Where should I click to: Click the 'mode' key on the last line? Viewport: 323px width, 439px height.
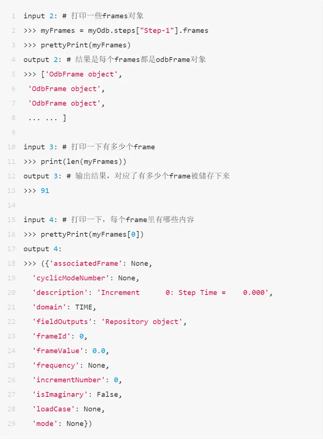pyautogui.click(x=45, y=424)
